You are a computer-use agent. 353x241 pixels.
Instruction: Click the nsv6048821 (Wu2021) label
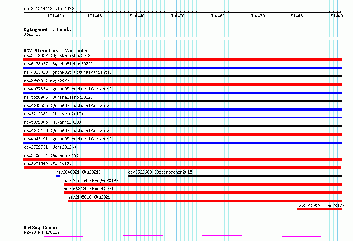tap(78, 172)
